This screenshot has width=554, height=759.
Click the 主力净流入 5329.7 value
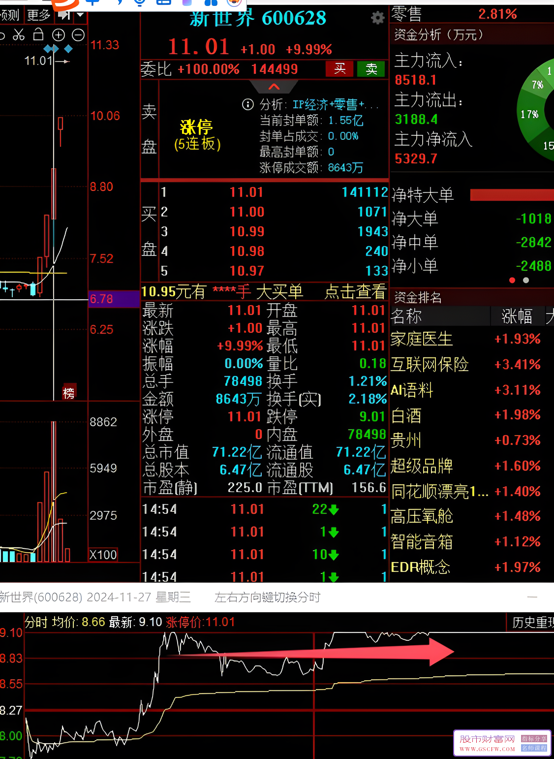coord(416,159)
